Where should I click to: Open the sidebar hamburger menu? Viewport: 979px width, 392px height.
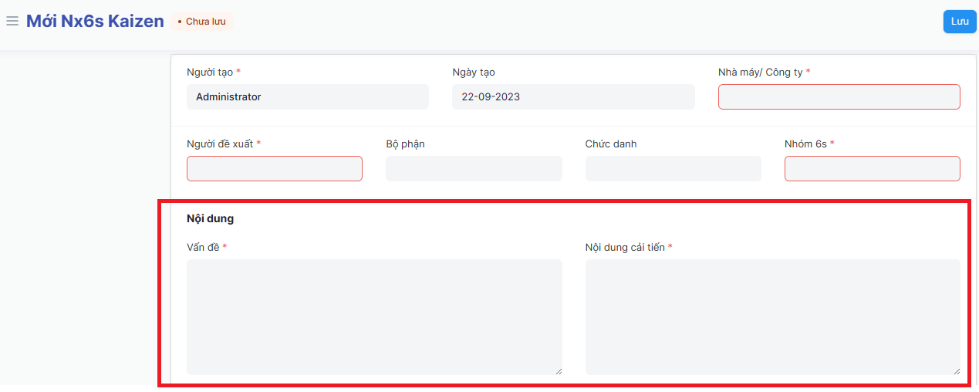(12, 21)
